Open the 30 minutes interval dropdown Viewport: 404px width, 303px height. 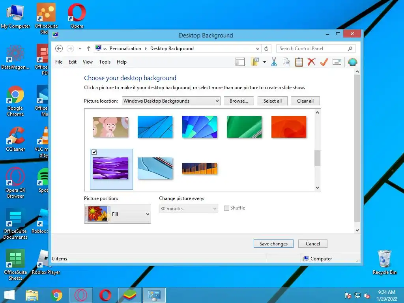pos(188,208)
